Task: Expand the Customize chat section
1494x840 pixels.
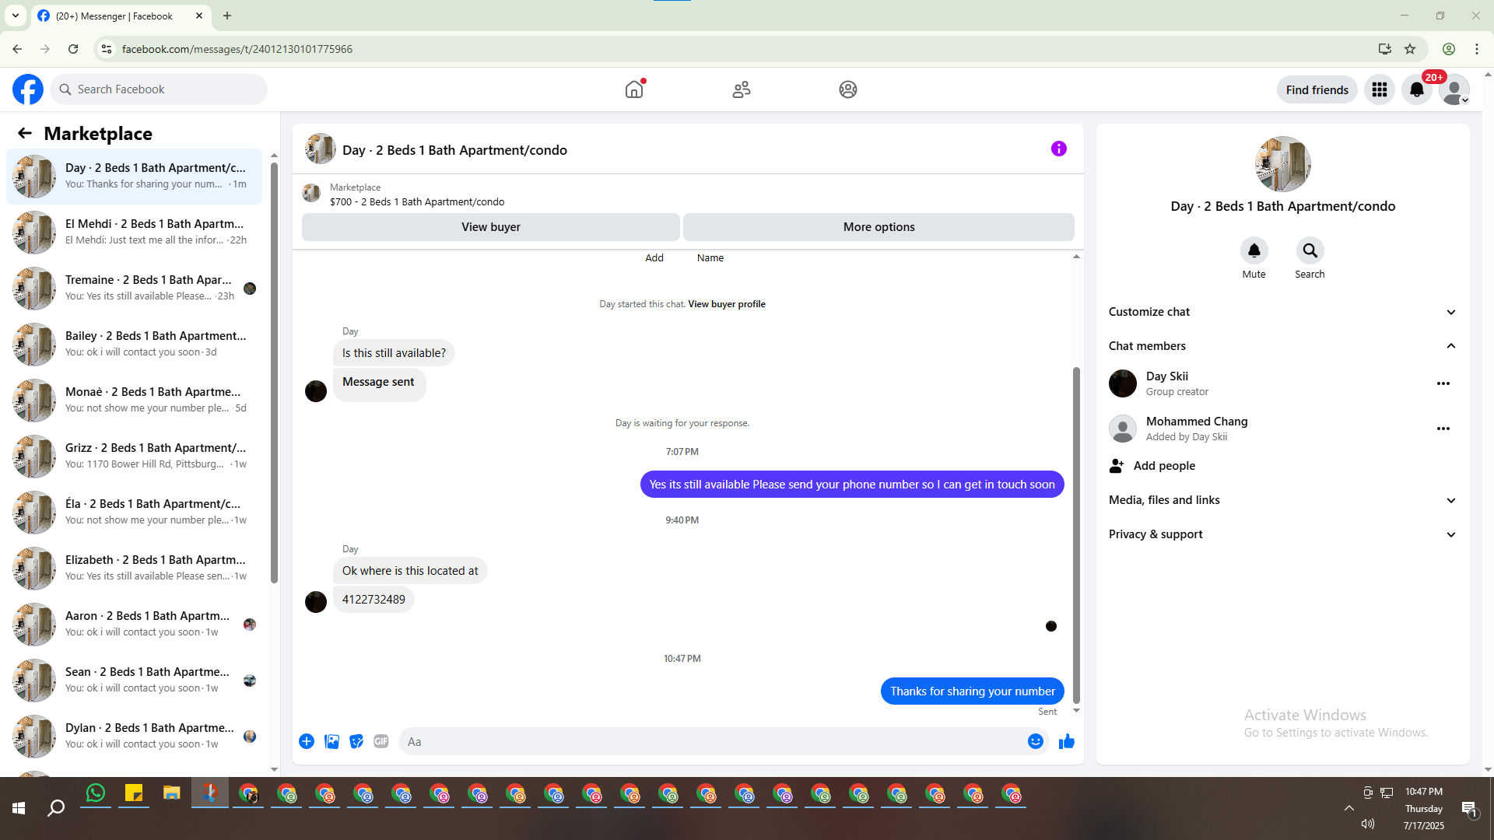Action: click(x=1283, y=312)
